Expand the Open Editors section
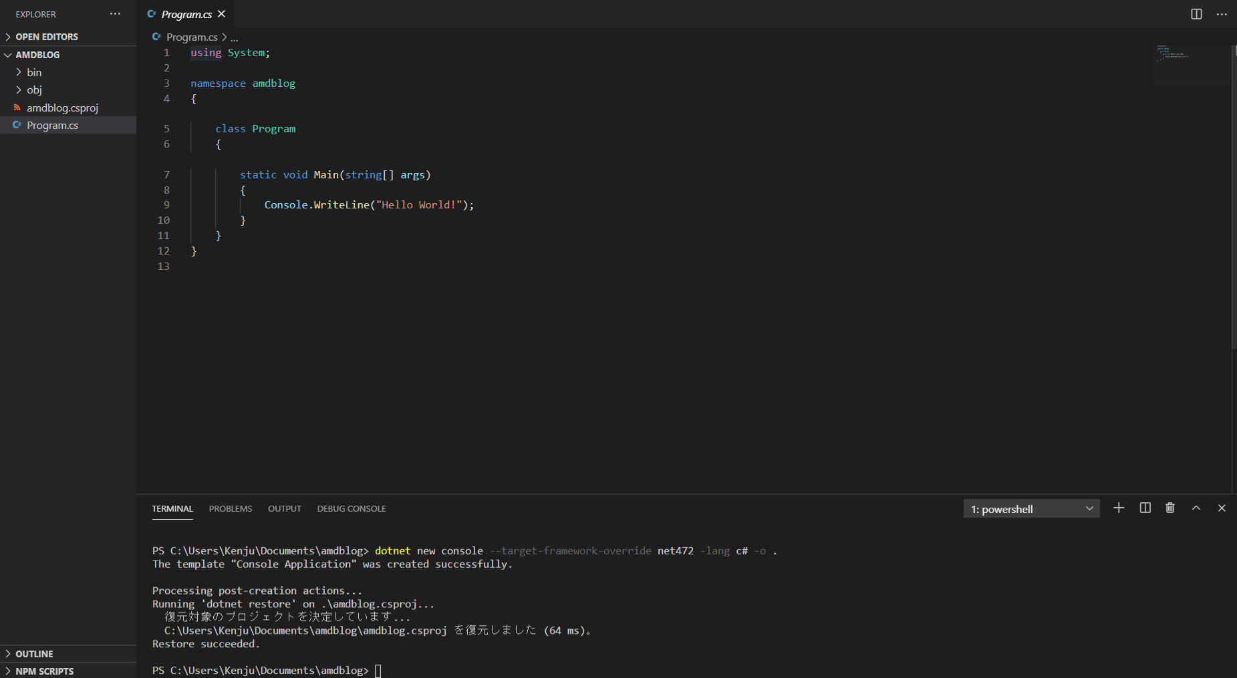This screenshot has width=1237, height=678. [47, 37]
